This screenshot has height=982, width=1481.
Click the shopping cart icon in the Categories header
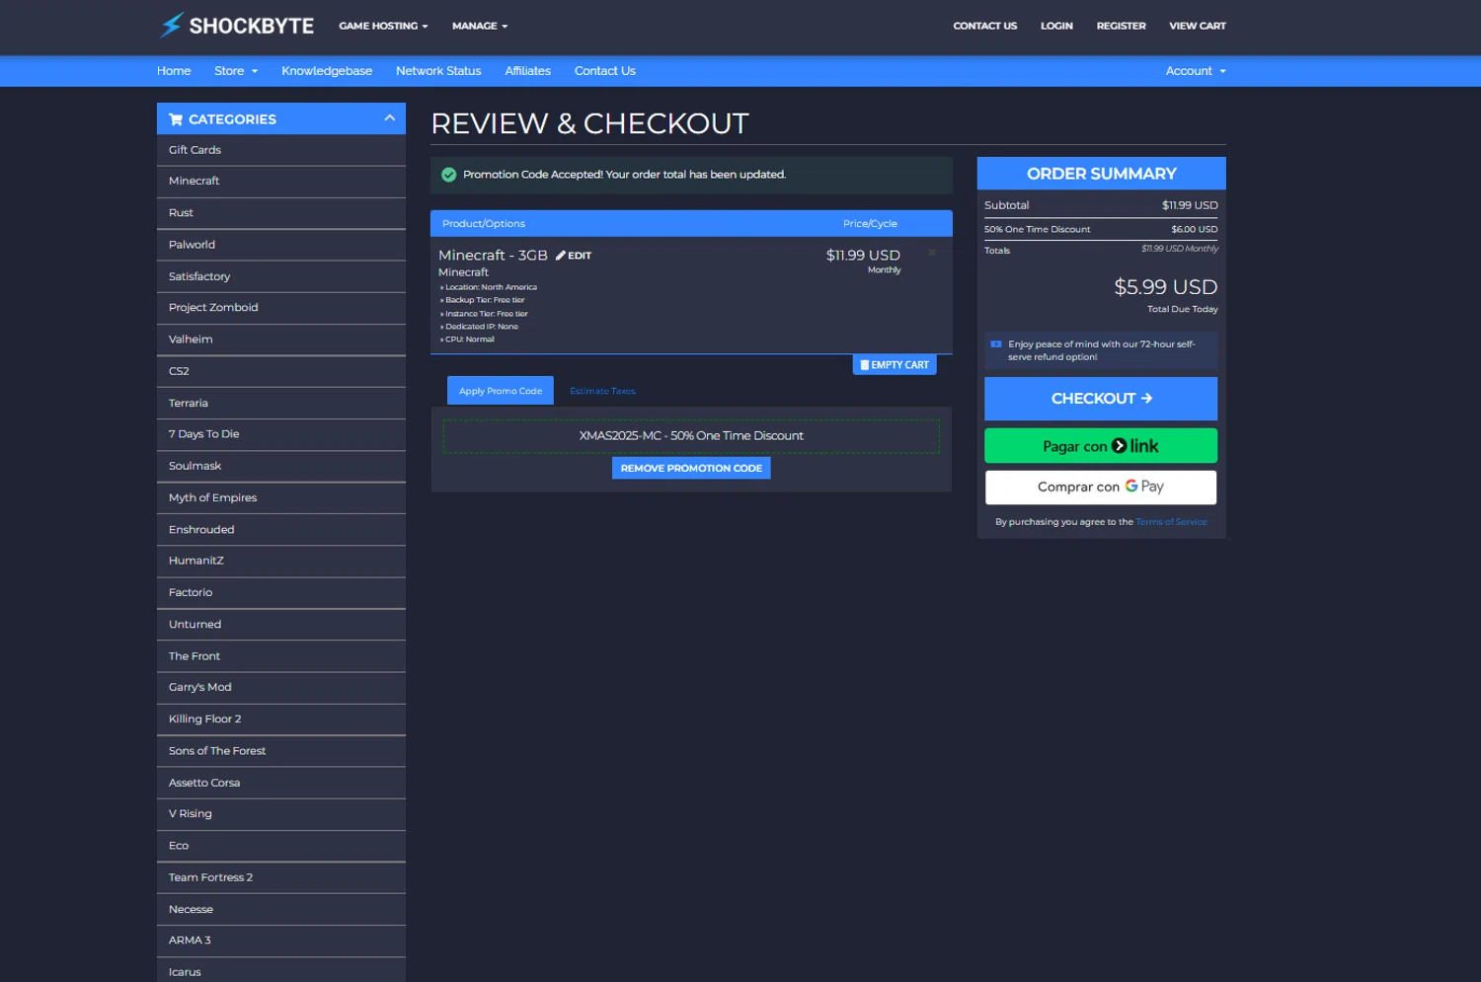pyautogui.click(x=176, y=119)
